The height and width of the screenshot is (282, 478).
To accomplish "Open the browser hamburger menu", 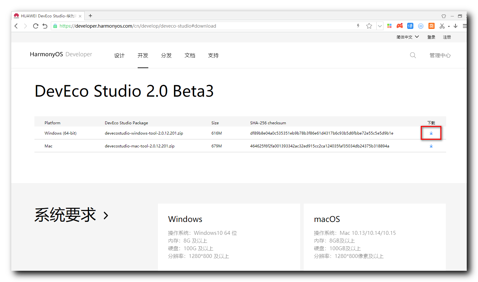I will coord(465,26).
